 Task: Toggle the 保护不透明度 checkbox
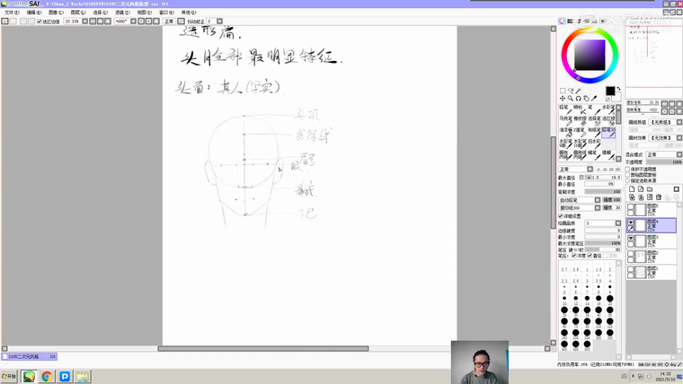(x=629, y=168)
